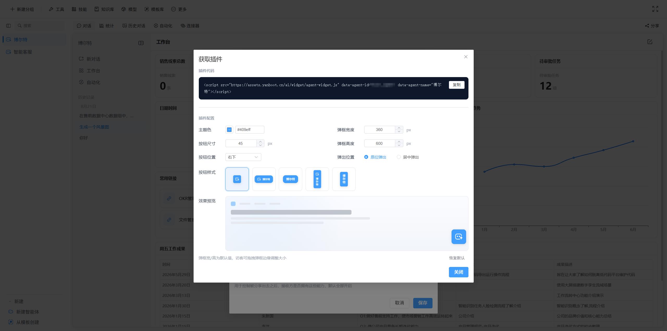Collapse the 新建 section in sidebar
Screen dimensions: 667x331
tap(16, 302)
